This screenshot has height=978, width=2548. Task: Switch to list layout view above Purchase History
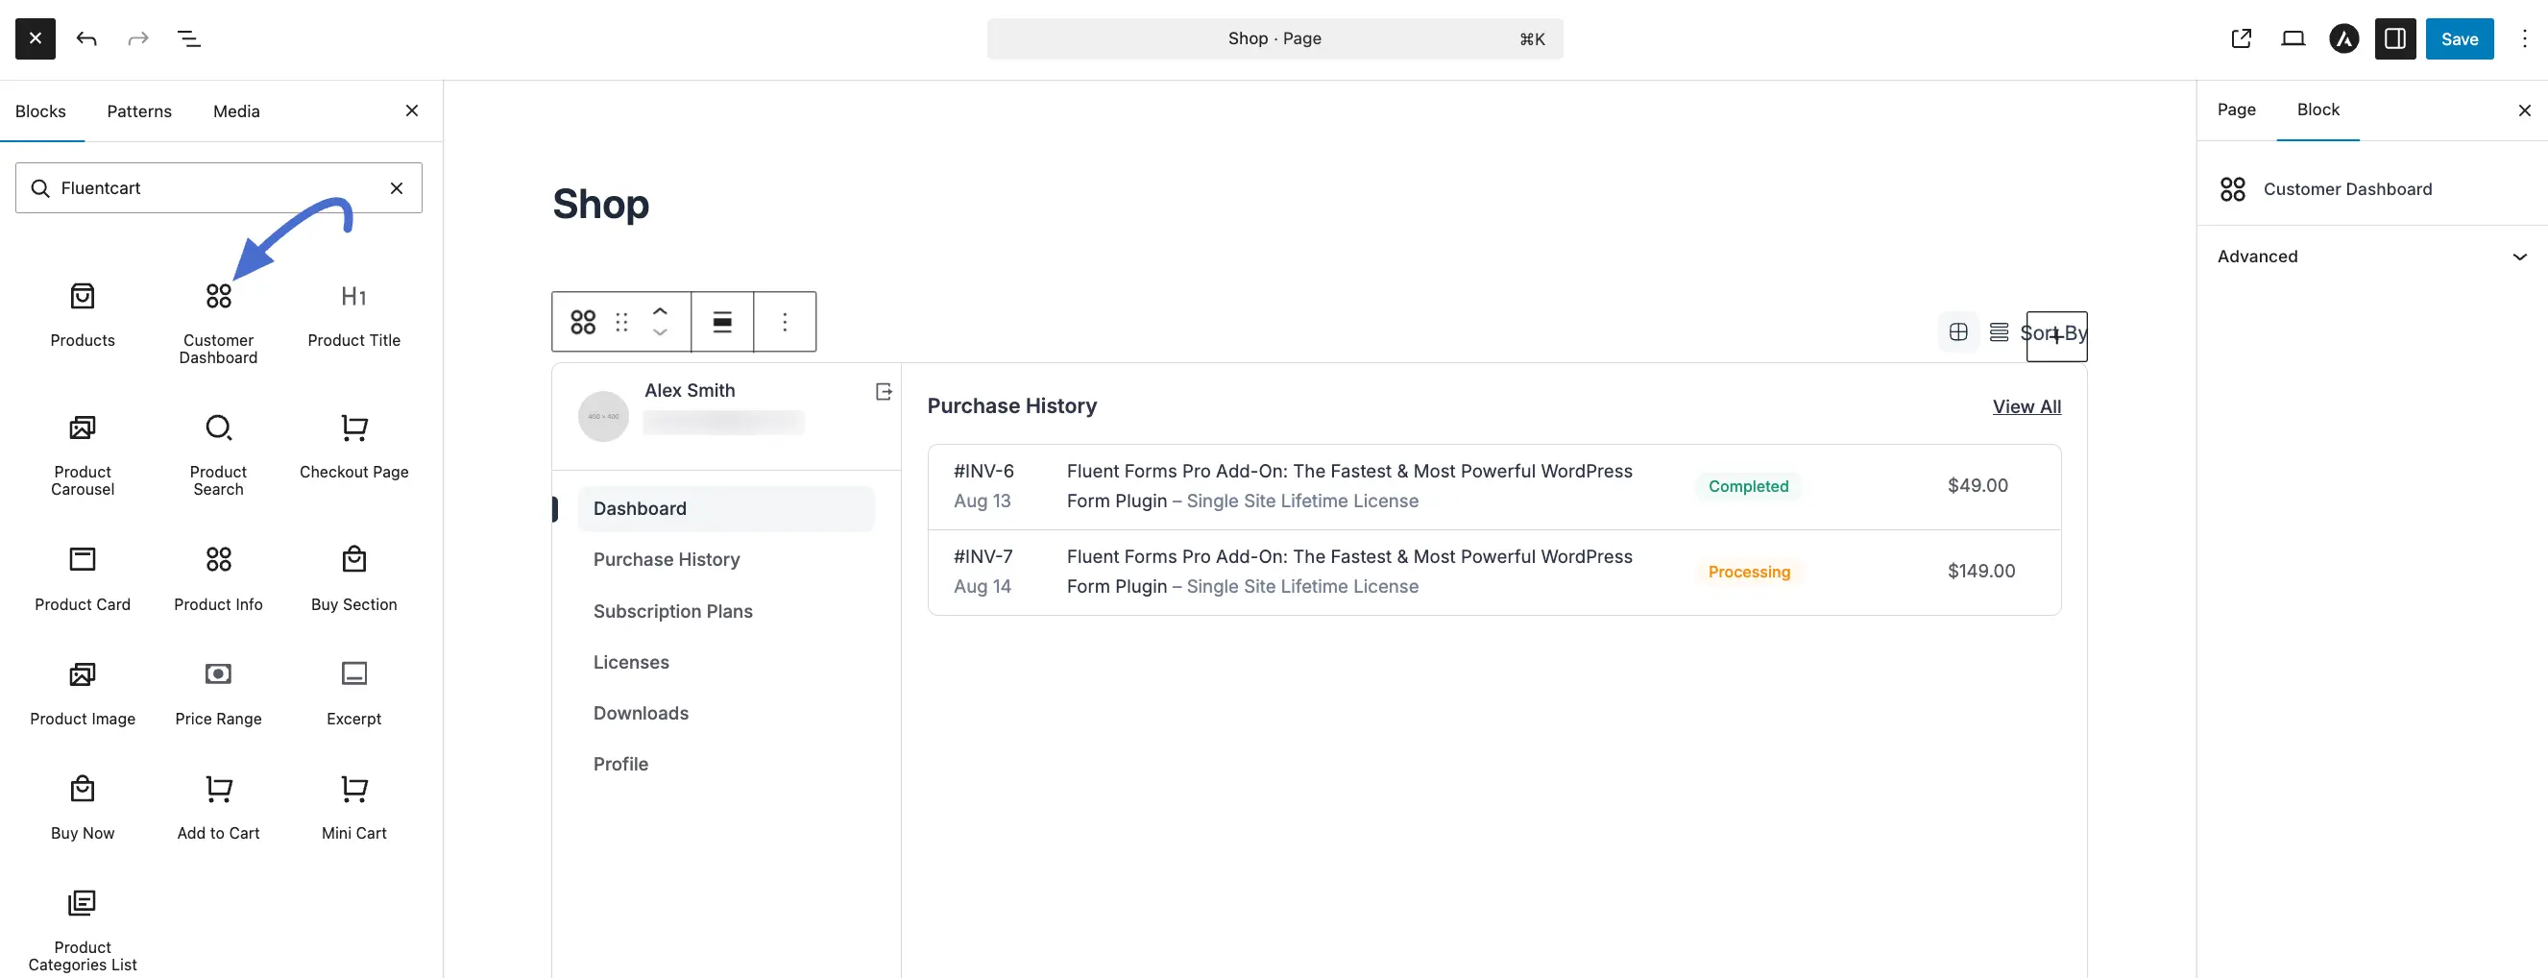point(1999,331)
